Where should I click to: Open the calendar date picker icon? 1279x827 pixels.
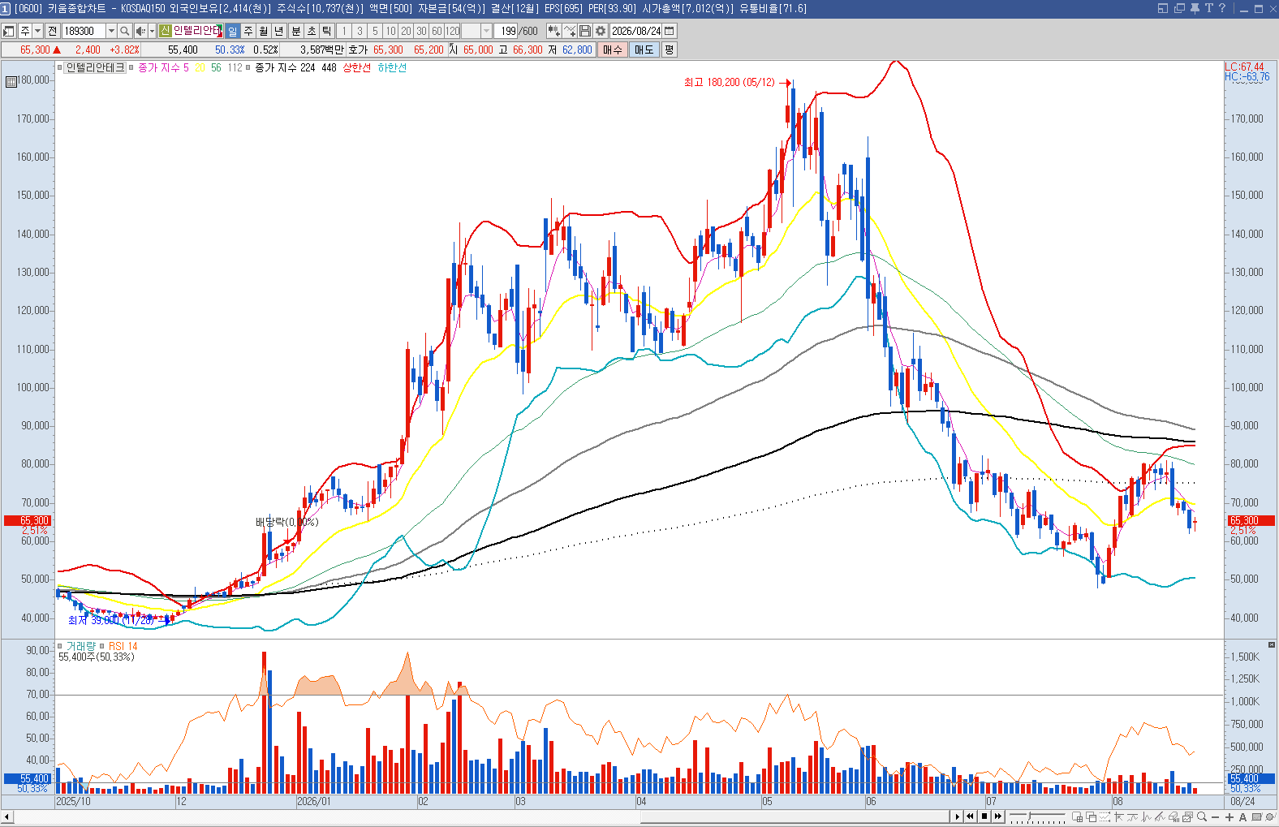(670, 31)
